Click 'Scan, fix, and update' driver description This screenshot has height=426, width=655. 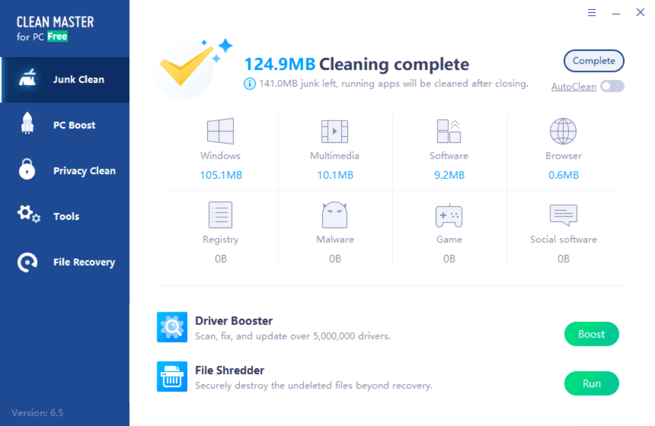click(x=293, y=337)
